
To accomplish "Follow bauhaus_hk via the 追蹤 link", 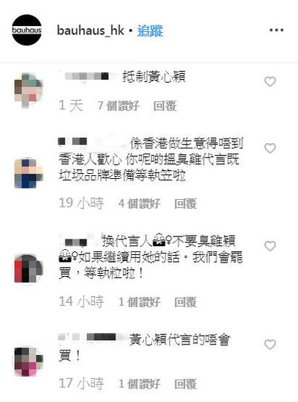I will (x=150, y=31).
